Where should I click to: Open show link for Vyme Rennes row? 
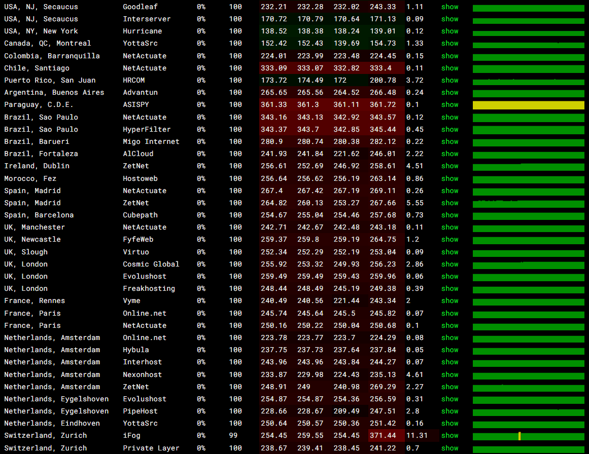pos(449,300)
